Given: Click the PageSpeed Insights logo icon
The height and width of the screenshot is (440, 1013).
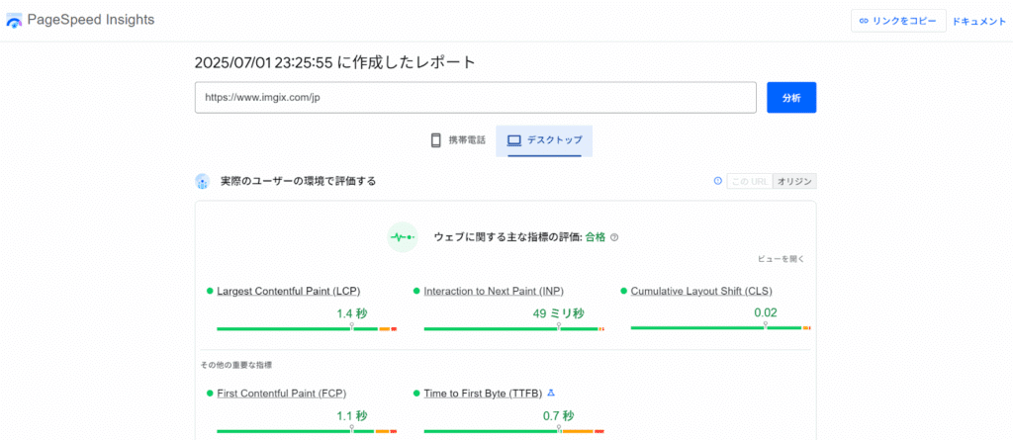Looking at the screenshot, I should (14, 20).
